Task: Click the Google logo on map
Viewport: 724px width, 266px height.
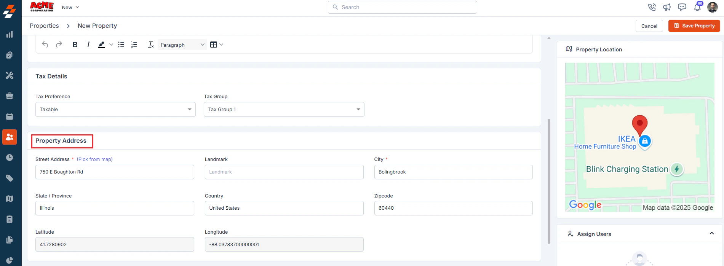Action: click(x=585, y=205)
